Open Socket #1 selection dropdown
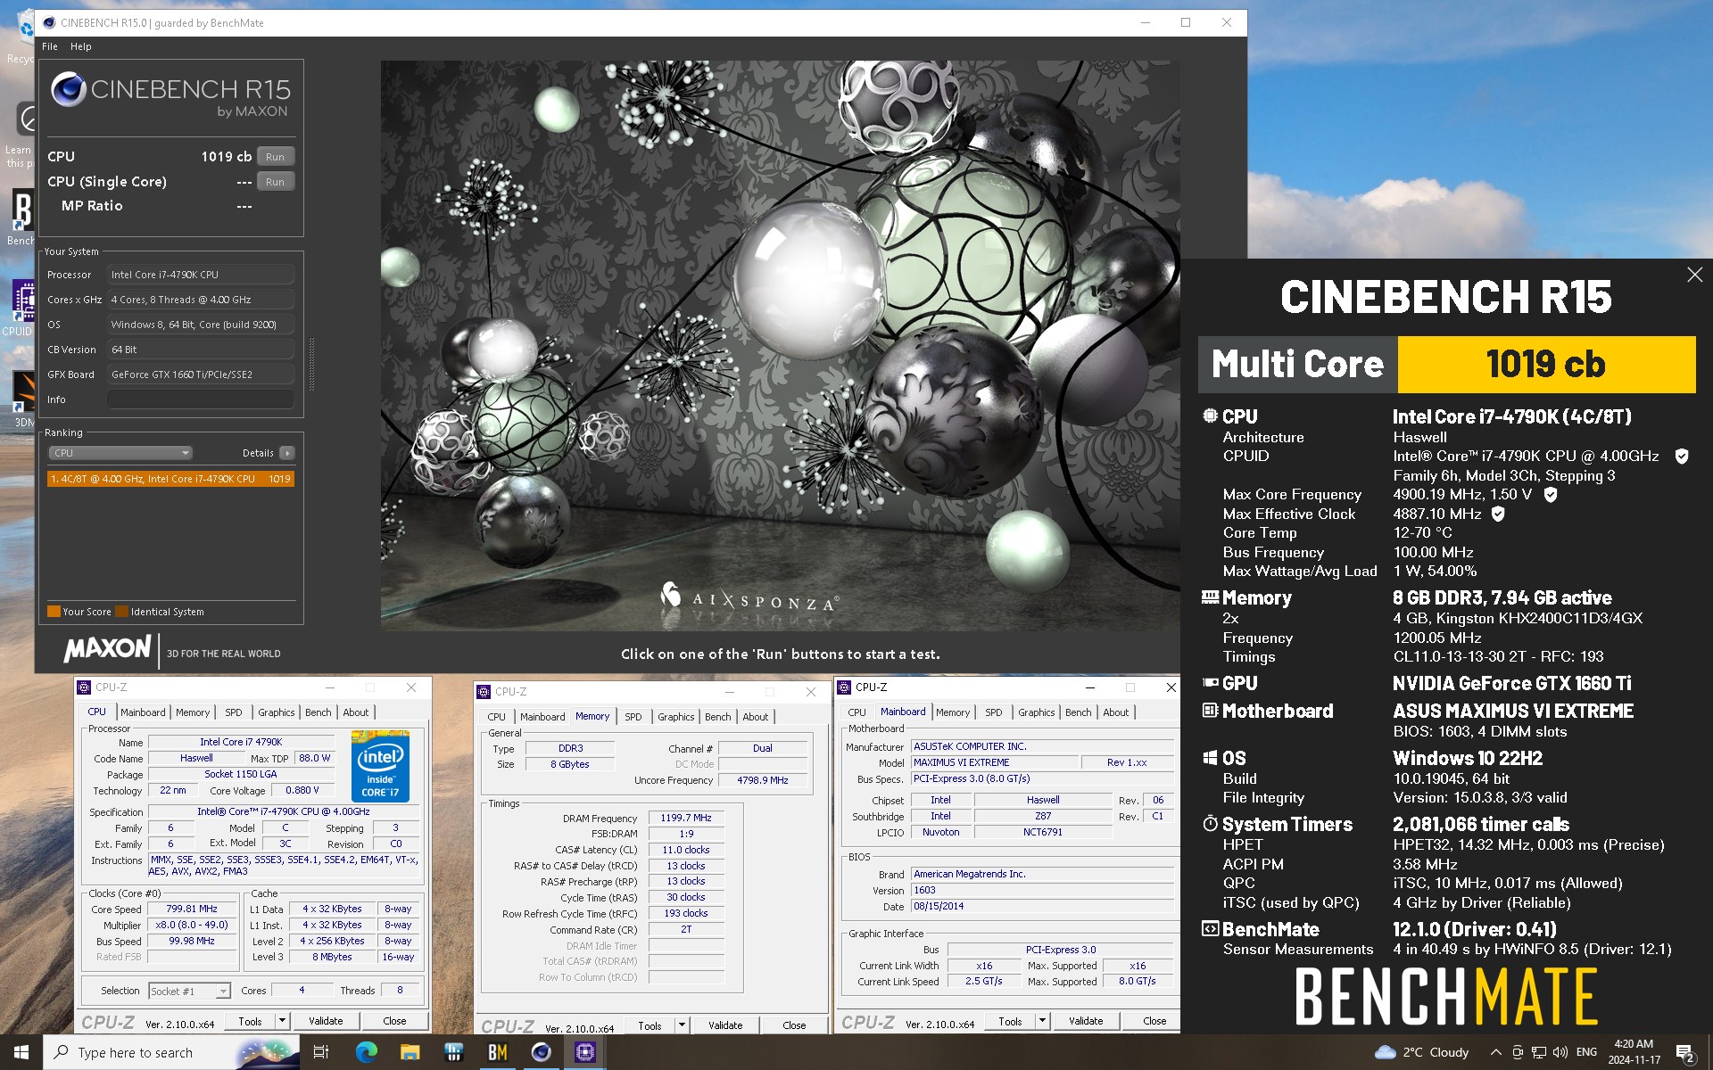Image resolution: width=1713 pixels, height=1070 pixels. coord(189,991)
